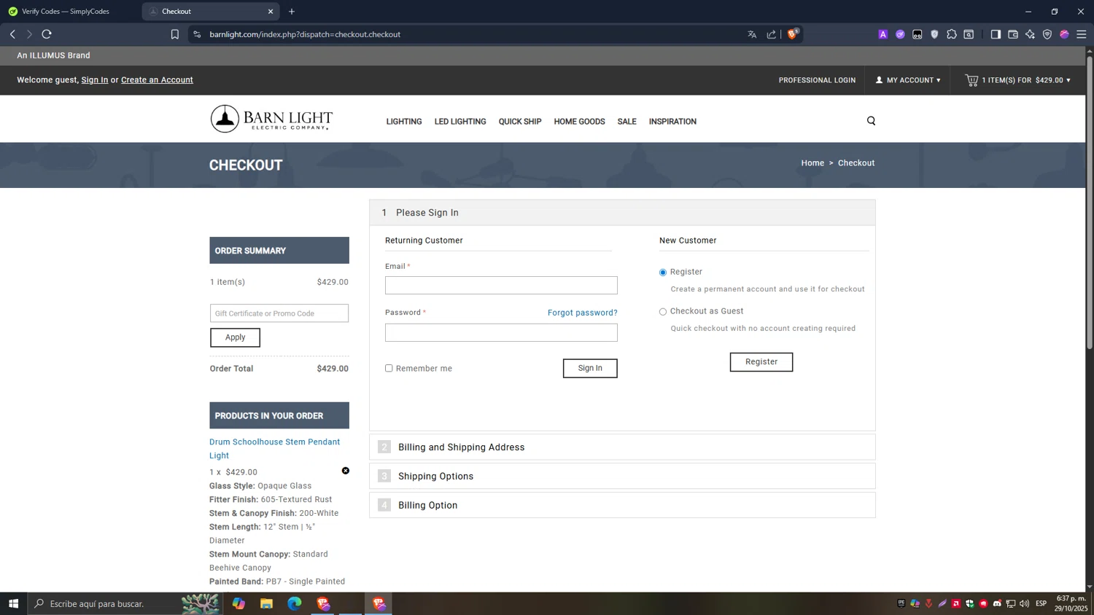Click the taskbar clock showing 6:37 p. m.

pos(1071,603)
